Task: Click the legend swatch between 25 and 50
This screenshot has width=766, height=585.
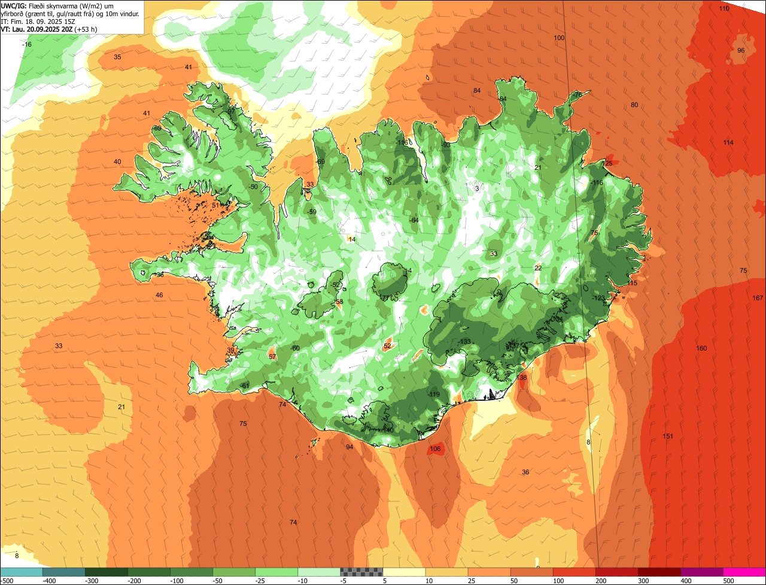Action: click(490, 572)
